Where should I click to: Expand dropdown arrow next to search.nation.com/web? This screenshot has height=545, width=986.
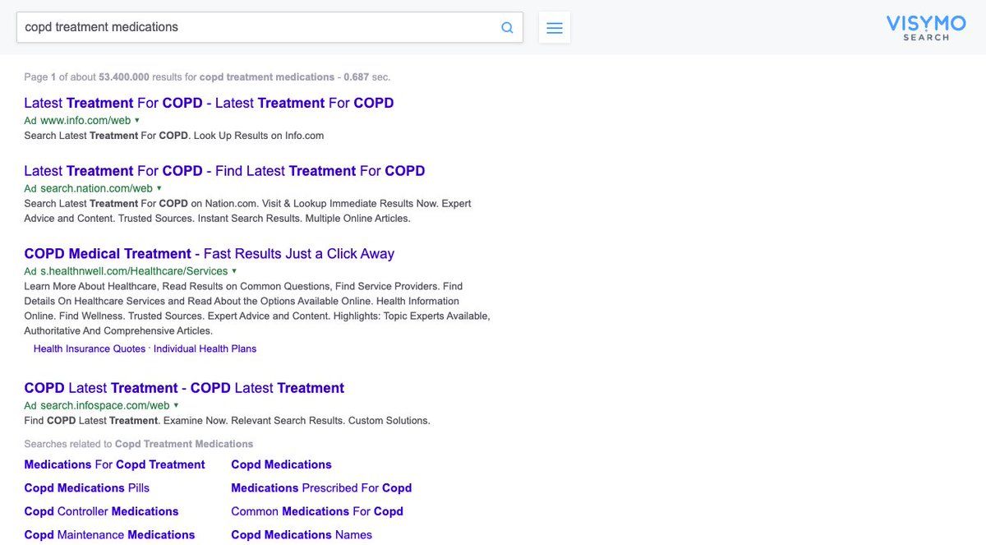(159, 188)
